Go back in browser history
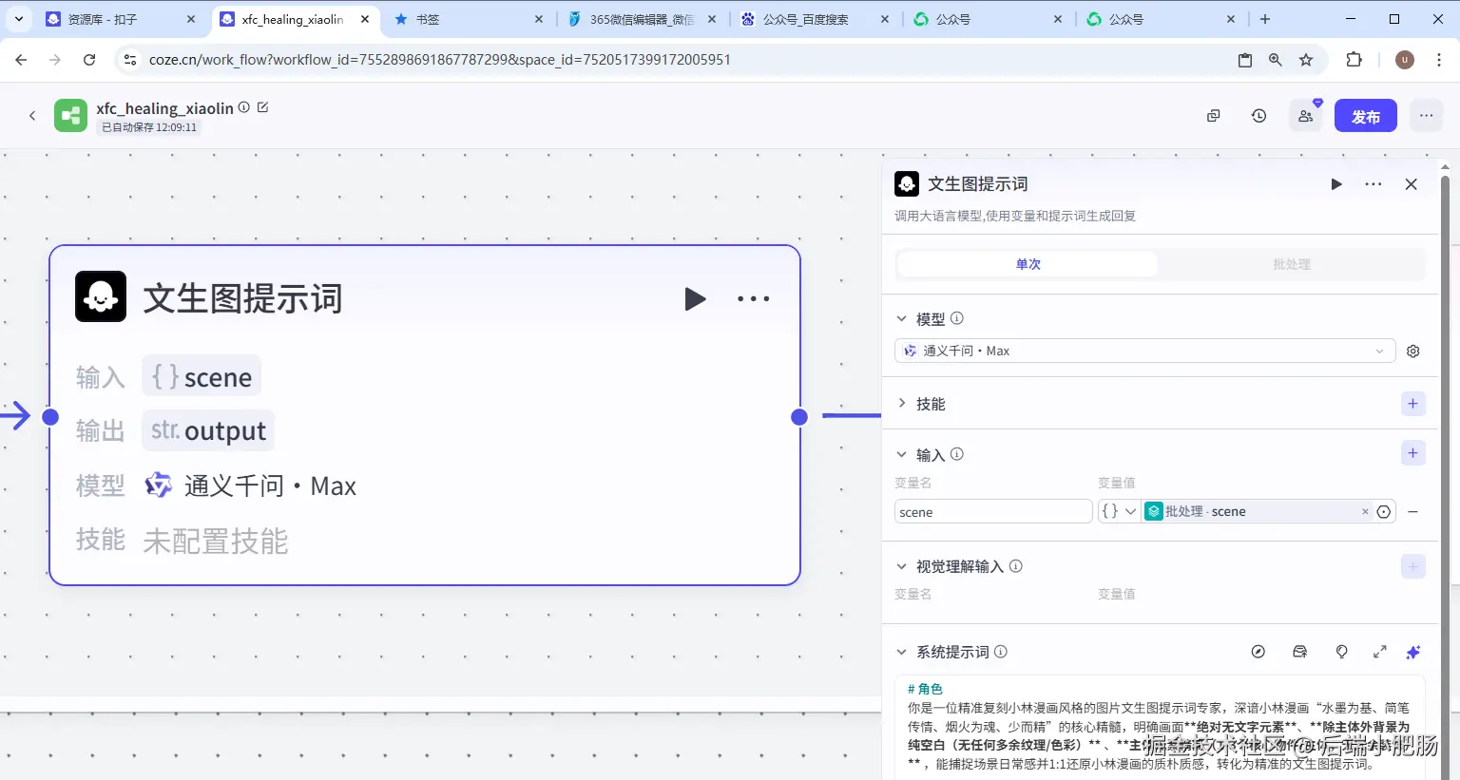Image resolution: width=1460 pixels, height=780 pixels. click(21, 60)
